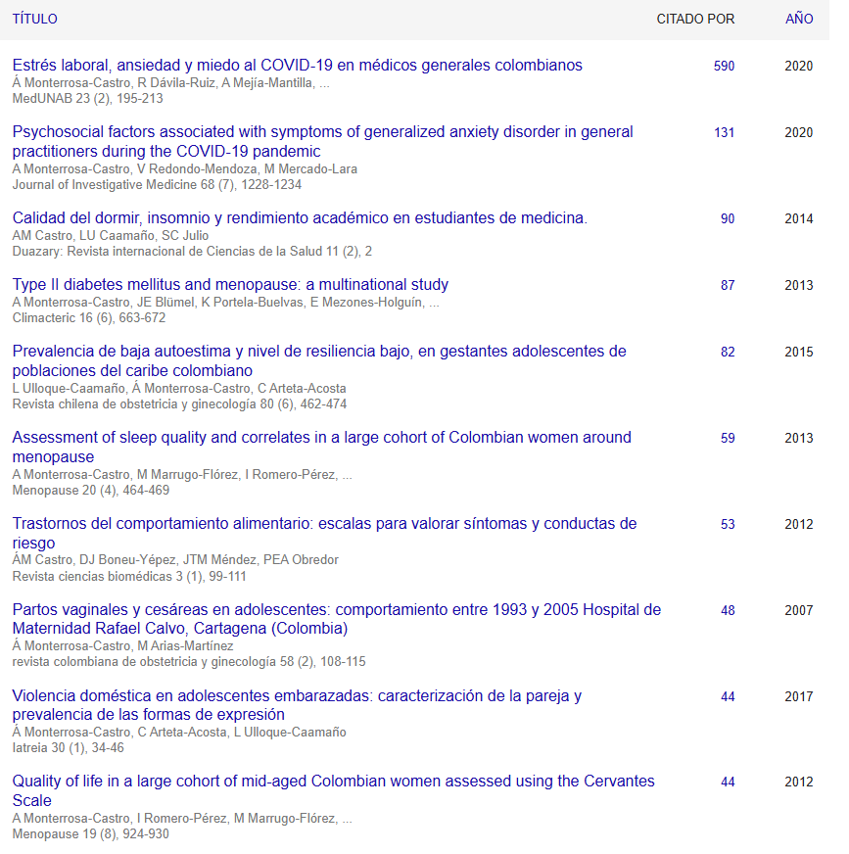Open 'Partos vaginales y cesáreas en adolescentes' article
The image size is (849, 854).
(x=336, y=610)
